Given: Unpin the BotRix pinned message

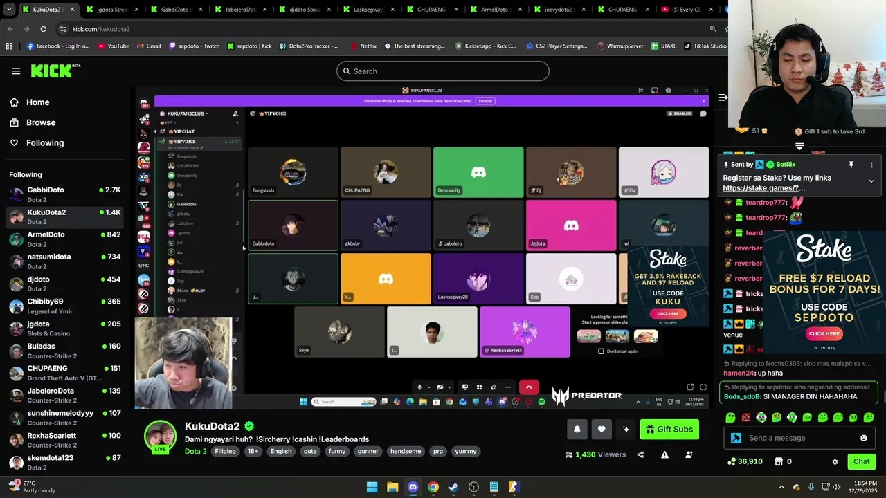Looking at the screenshot, I should pos(851,165).
